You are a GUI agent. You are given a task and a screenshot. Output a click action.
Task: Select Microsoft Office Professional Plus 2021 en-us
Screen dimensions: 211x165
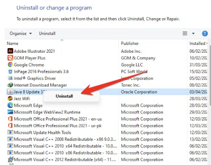58,119
